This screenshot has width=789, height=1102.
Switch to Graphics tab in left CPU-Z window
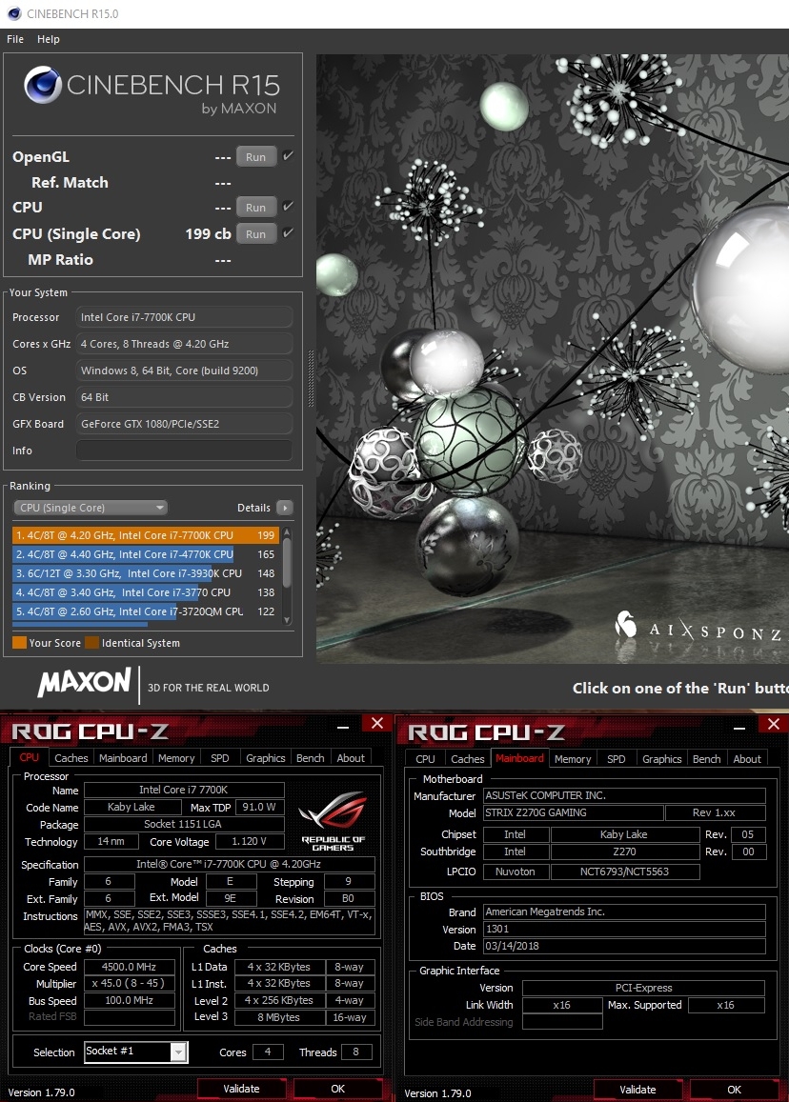click(265, 757)
